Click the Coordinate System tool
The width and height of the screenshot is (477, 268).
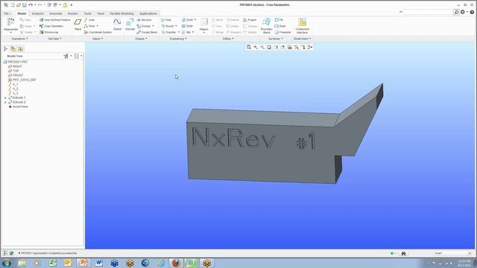pyautogui.click(x=98, y=32)
